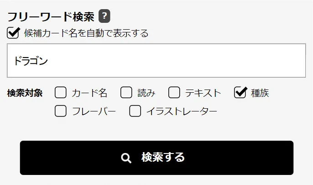Tick the イラストレーター checkbox
Image resolution: width=313 pixels, height=185 pixels.
[x=135, y=111]
